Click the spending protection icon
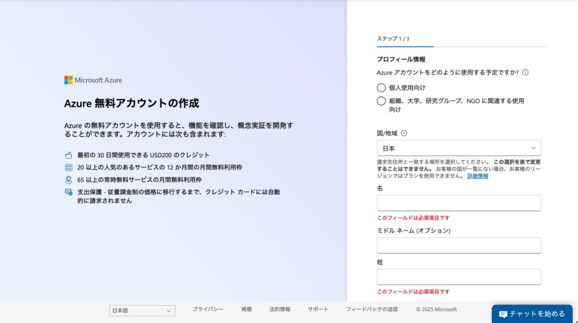Image resolution: width=578 pixels, height=323 pixels. click(x=69, y=192)
